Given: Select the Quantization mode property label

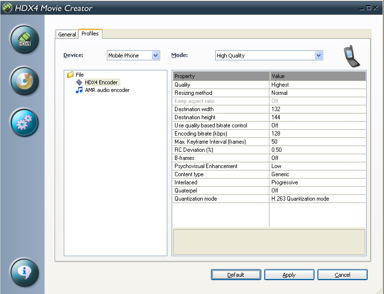Looking at the screenshot, I should click(196, 199).
